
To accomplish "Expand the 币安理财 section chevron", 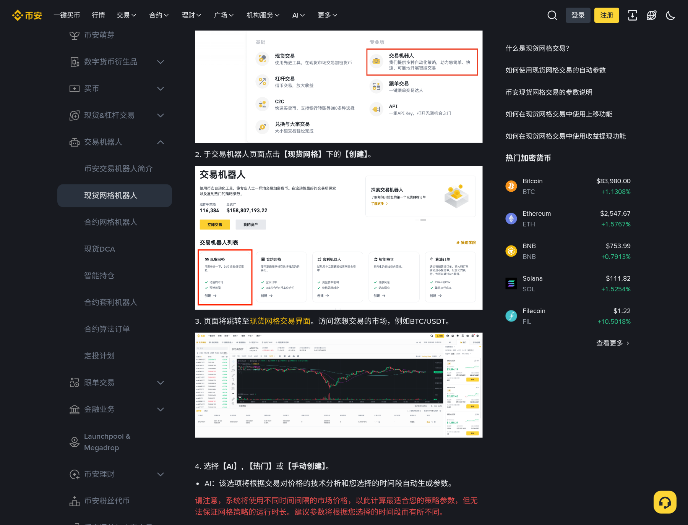I will [161, 474].
